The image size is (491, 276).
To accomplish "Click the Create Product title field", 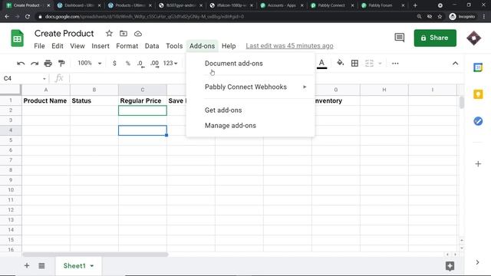I will [64, 34].
